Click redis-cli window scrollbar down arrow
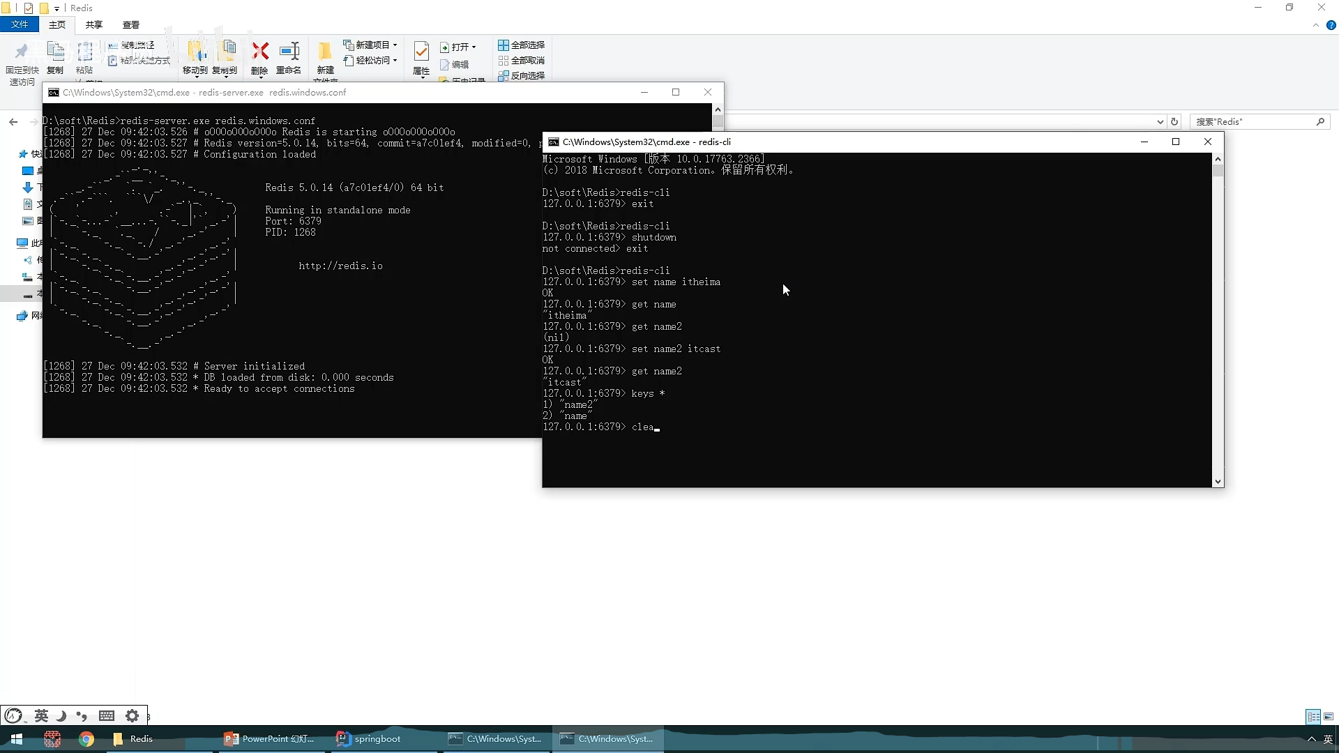1339x753 pixels. click(x=1218, y=481)
